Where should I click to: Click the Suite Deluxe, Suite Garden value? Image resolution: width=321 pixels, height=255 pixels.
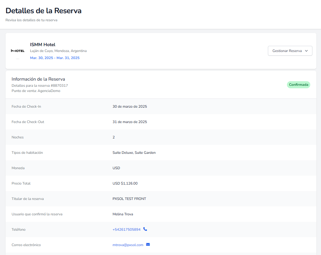tap(134, 153)
